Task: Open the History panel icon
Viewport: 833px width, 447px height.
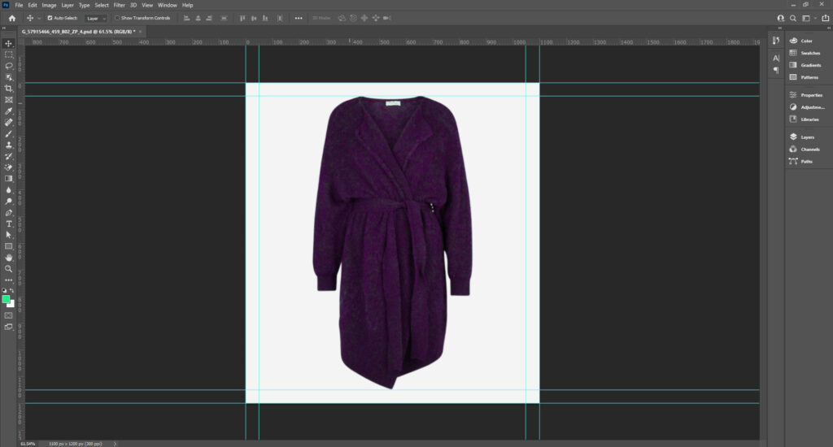Action: pos(776,41)
